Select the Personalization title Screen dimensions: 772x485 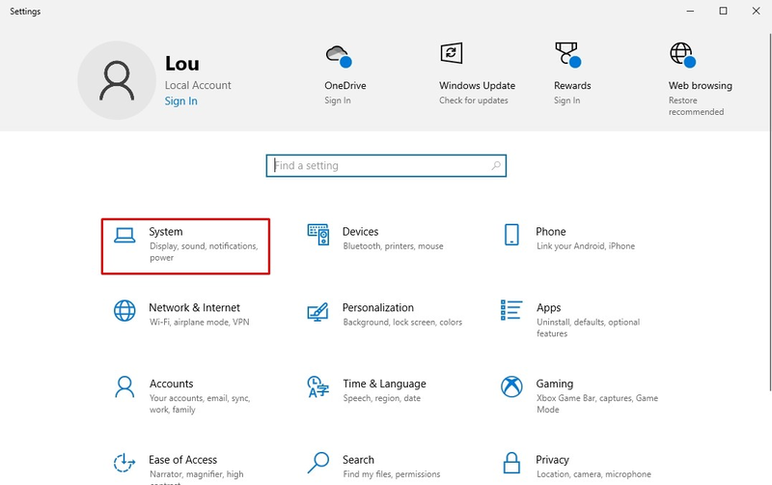tap(378, 307)
